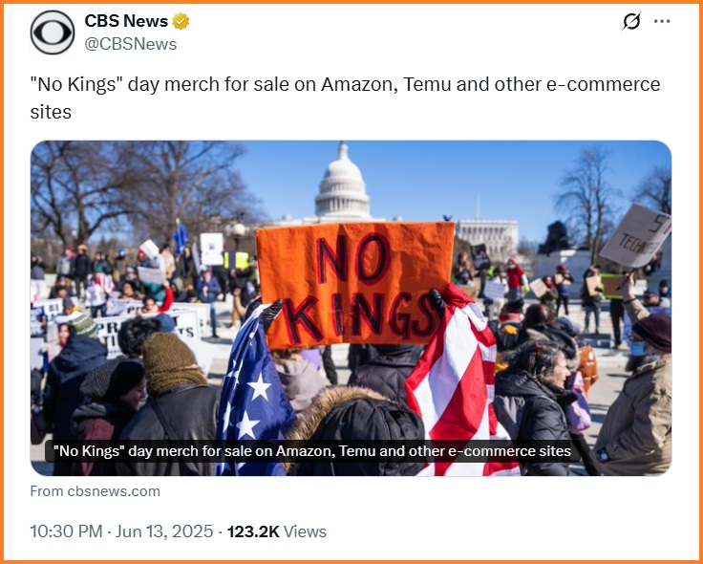
Task: Click the CBS News display name
Action: point(126,21)
